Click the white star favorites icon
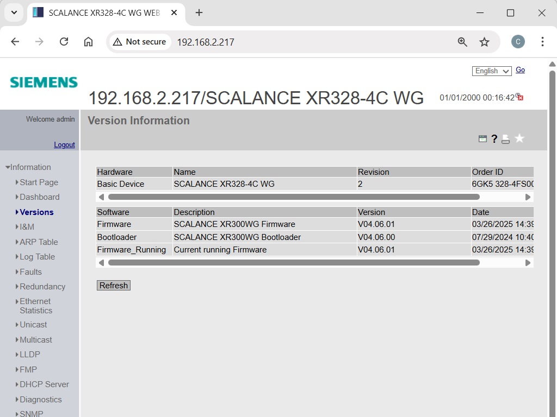This screenshot has width=557, height=417. (x=519, y=139)
